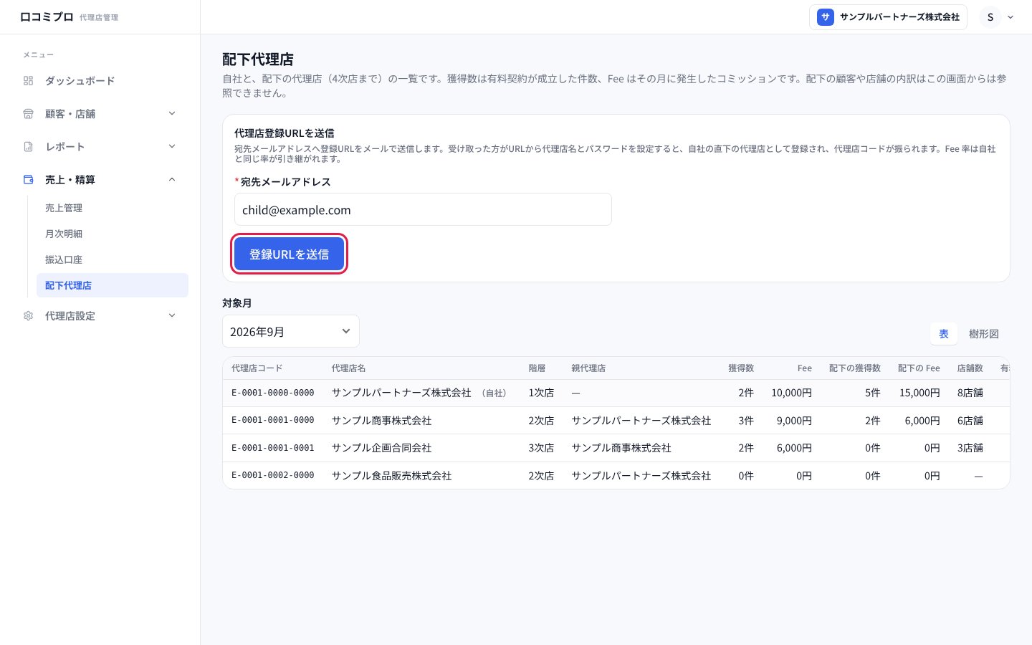Click the 8店舗 cell

[x=970, y=393]
